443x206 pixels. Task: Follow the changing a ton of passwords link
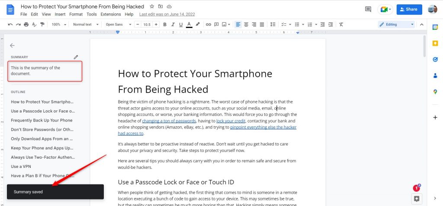(x=169, y=121)
